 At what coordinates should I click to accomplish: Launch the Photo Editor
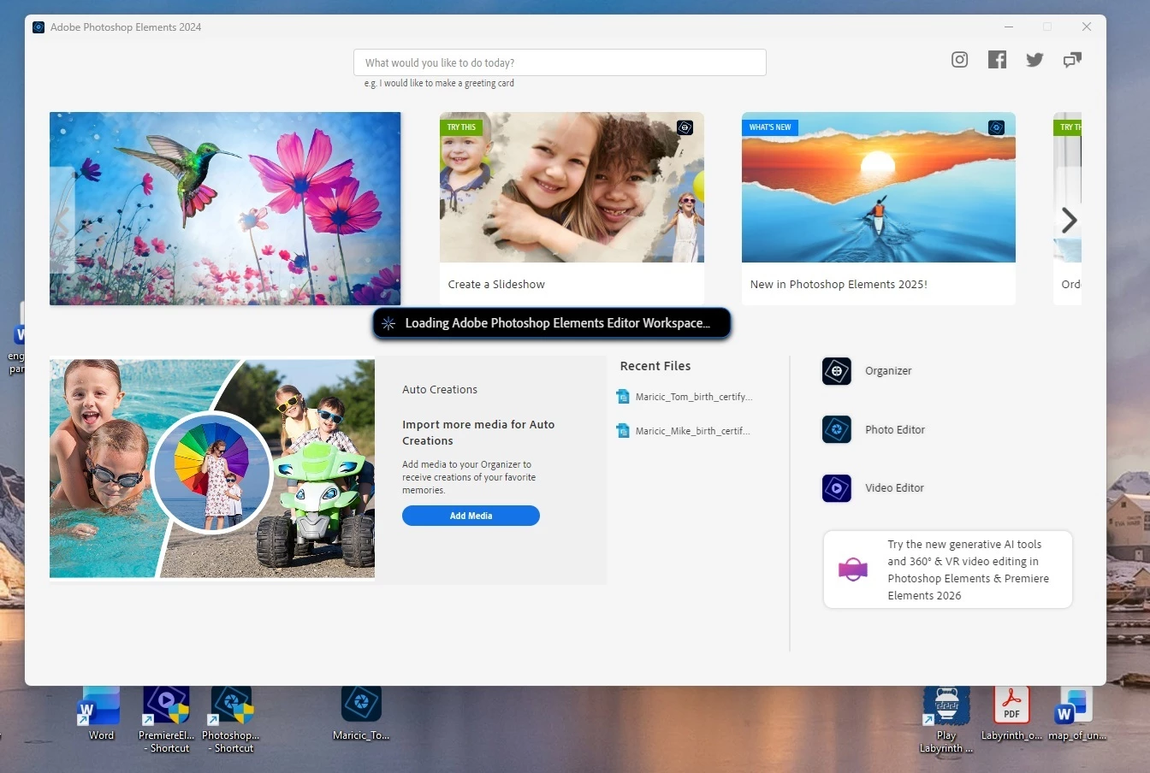coord(874,429)
